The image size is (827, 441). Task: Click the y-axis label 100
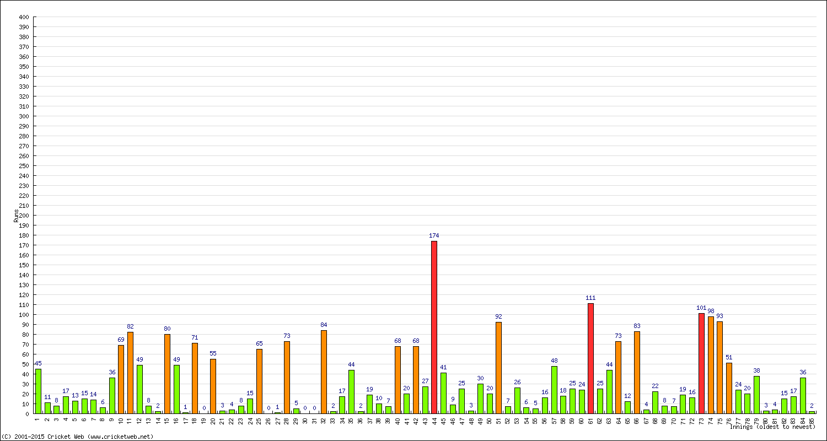[24, 315]
